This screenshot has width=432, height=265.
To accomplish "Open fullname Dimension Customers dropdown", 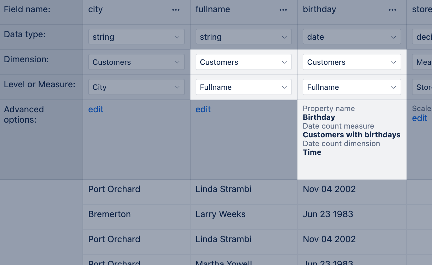I will (244, 62).
